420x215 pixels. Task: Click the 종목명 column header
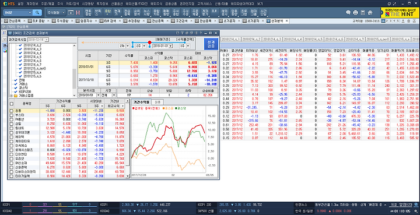[x=26, y=104]
